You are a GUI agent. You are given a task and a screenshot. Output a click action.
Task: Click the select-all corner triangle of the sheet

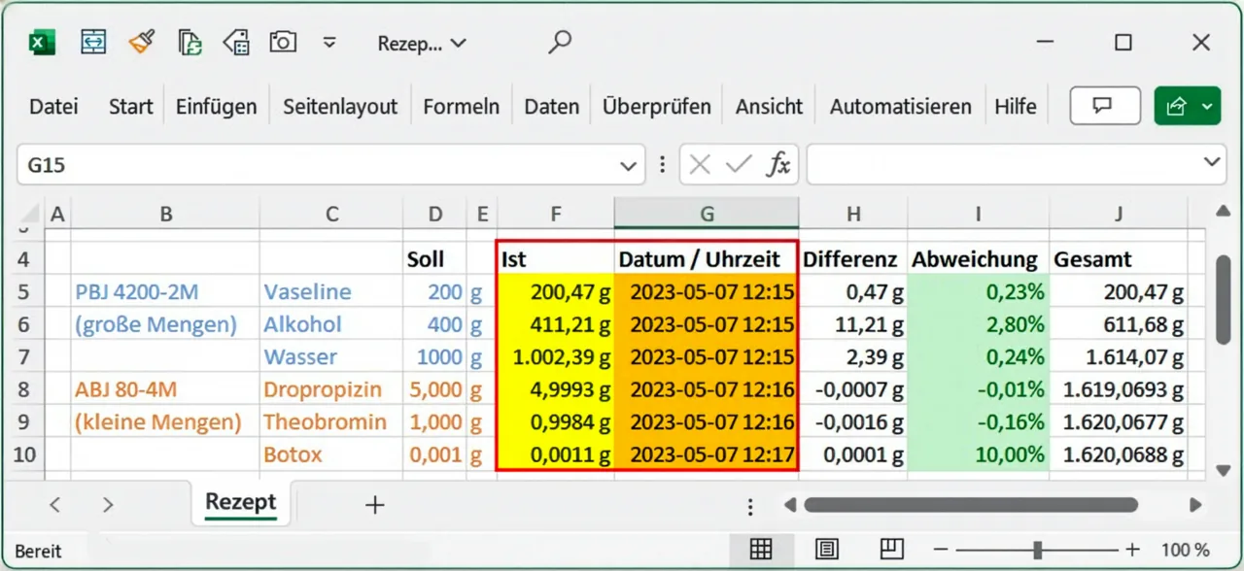coord(29,214)
